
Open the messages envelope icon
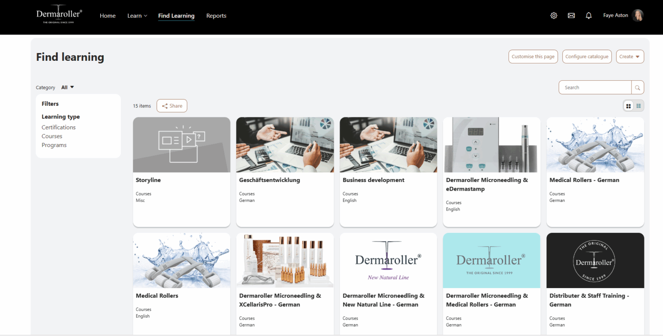tap(571, 15)
